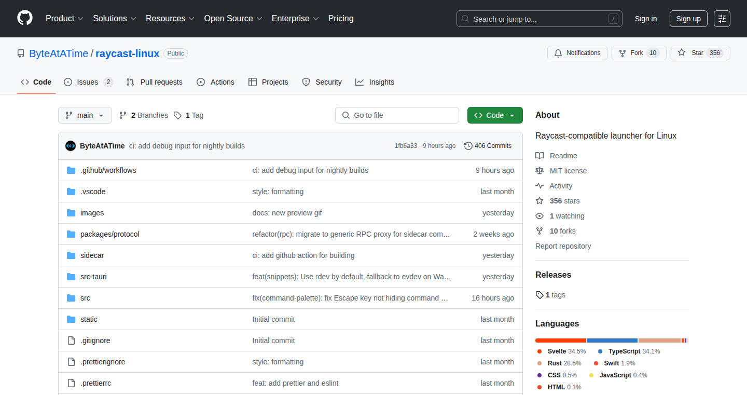Click the .github/workflows folder icon

point(71,170)
